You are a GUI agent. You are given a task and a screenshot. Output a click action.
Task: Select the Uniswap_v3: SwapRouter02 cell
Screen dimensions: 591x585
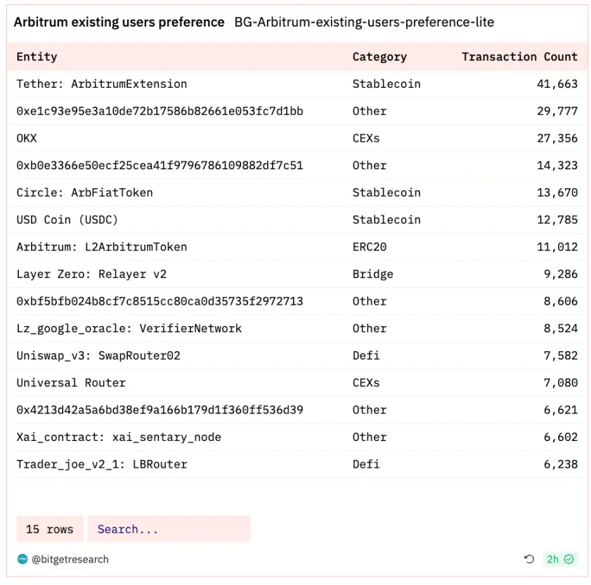[x=98, y=355]
